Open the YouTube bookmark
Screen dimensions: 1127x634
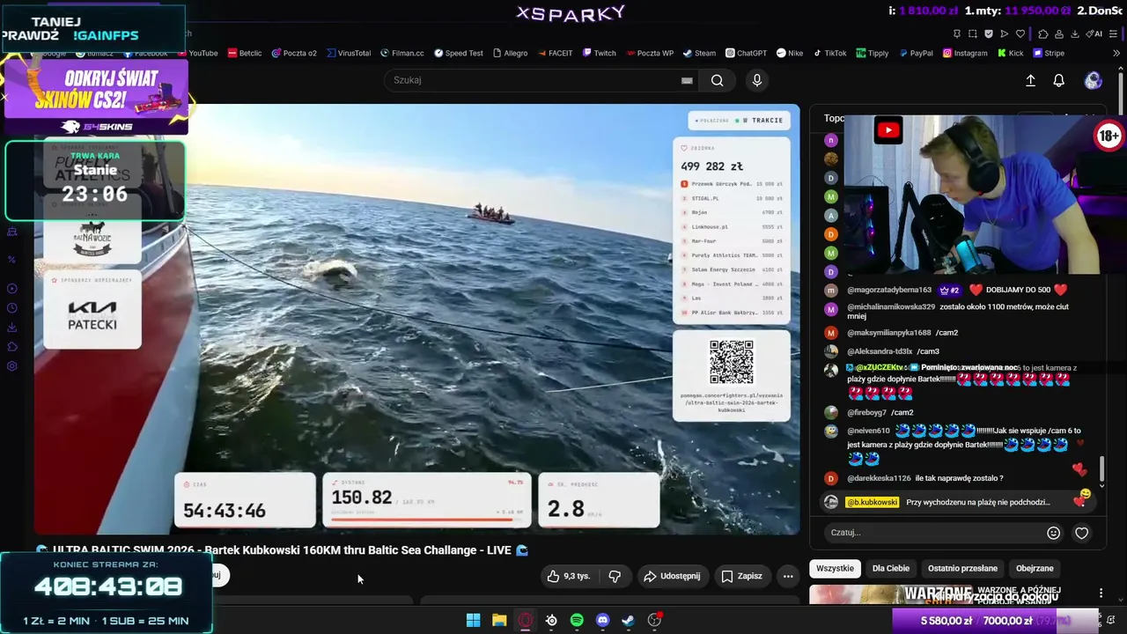point(197,53)
